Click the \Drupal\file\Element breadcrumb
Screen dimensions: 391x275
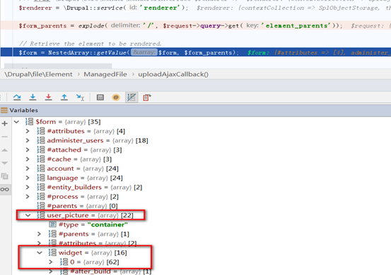[38, 74]
